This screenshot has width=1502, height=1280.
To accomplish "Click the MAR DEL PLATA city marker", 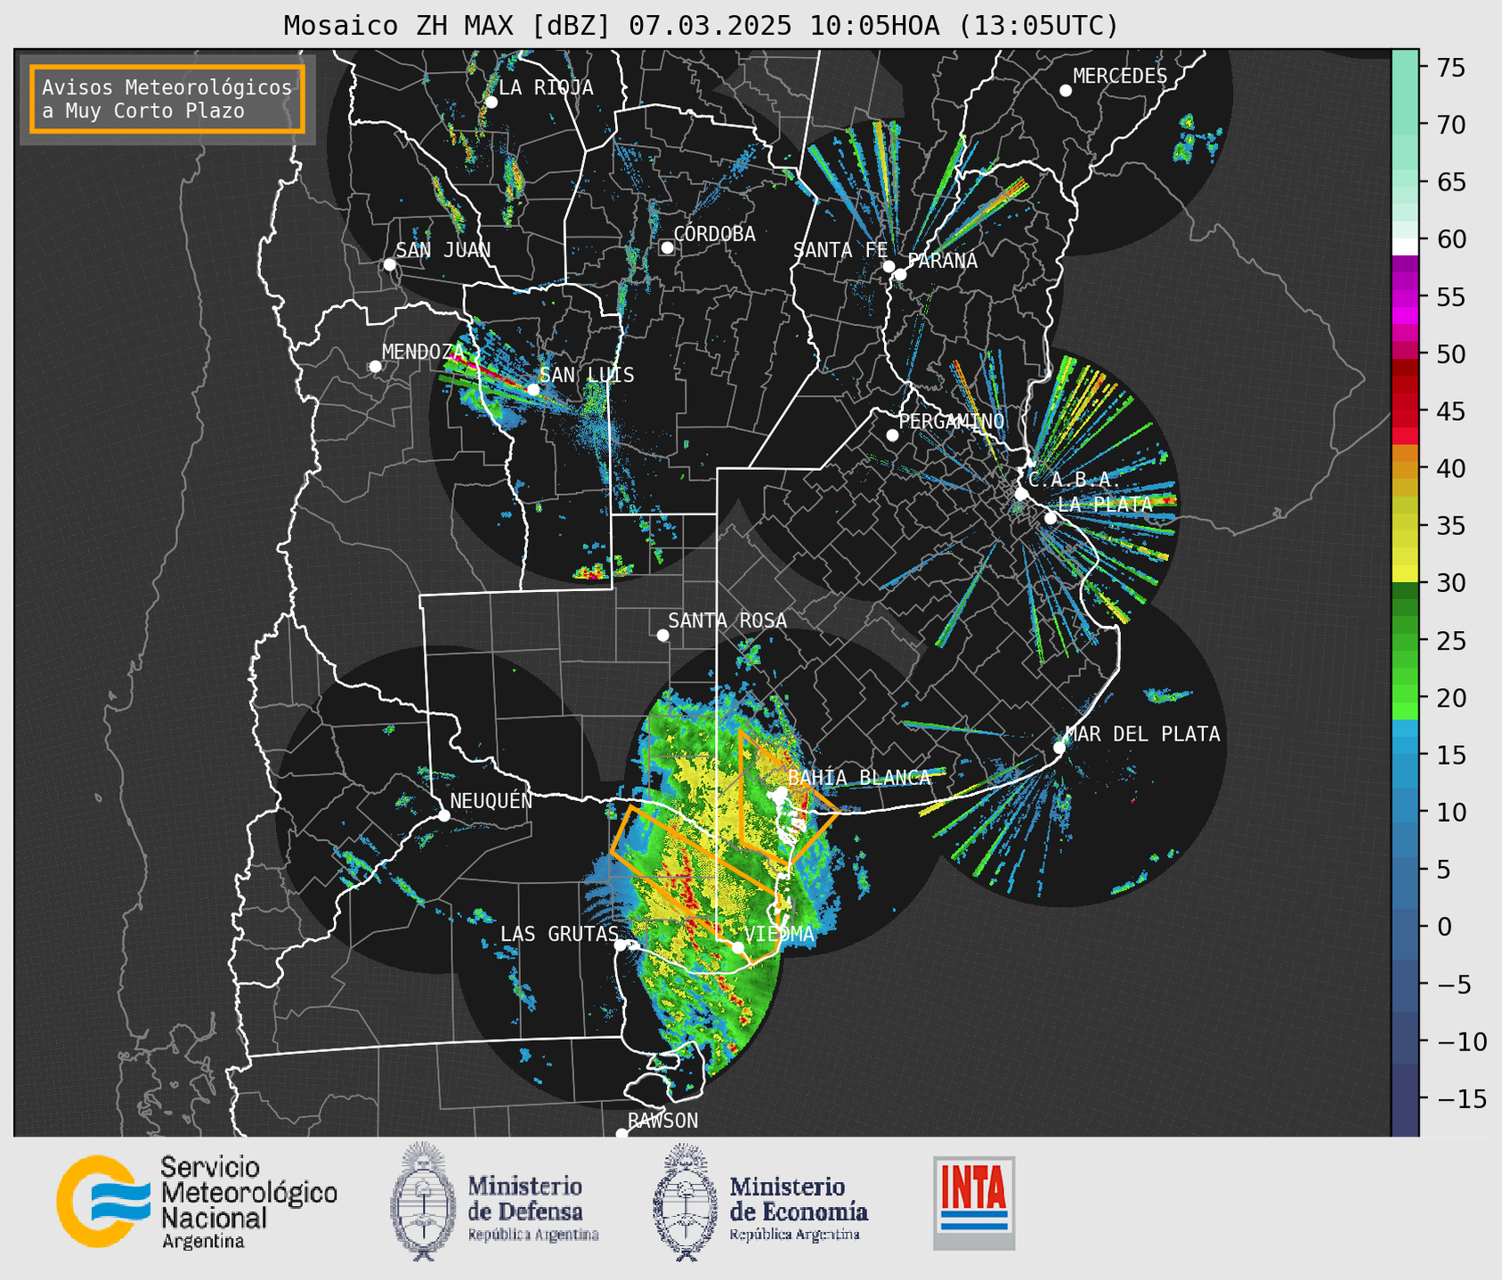I will (x=1060, y=748).
